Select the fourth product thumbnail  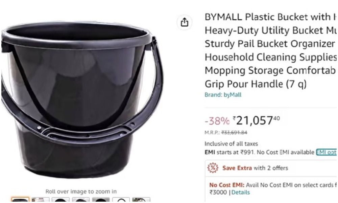81,199
